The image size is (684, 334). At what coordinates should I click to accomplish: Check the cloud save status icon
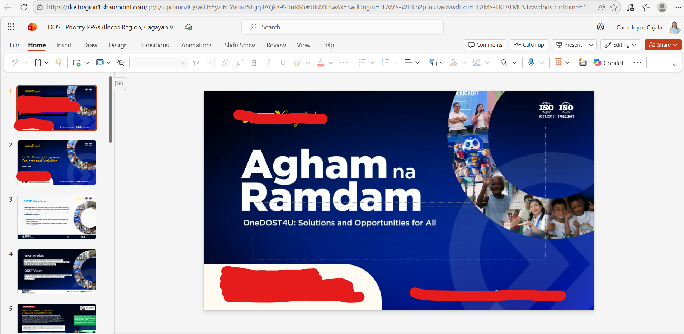[188, 27]
